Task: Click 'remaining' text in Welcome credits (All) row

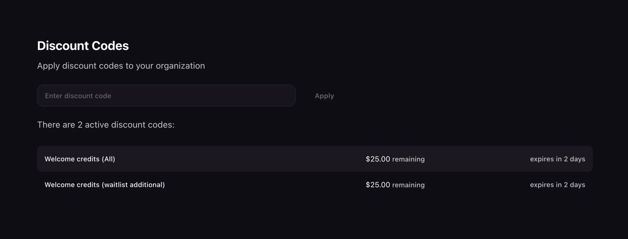Action: coord(408,159)
